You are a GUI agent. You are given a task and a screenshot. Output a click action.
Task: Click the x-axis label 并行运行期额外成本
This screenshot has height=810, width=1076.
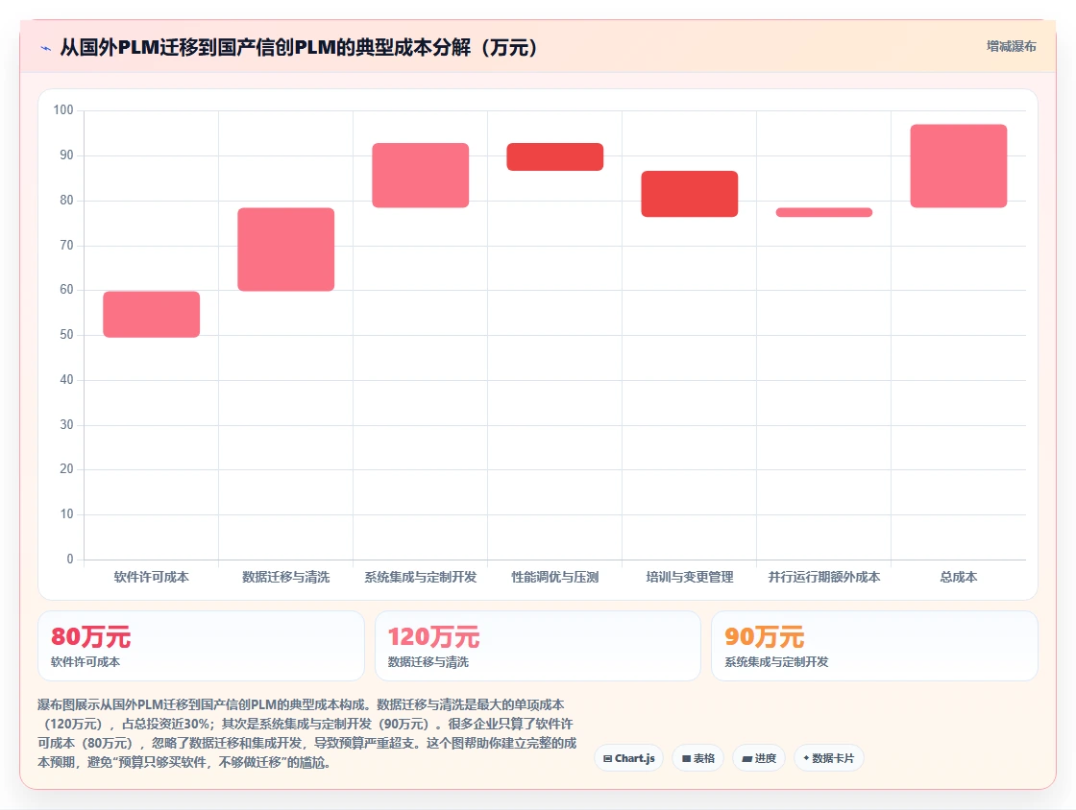[x=824, y=577]
